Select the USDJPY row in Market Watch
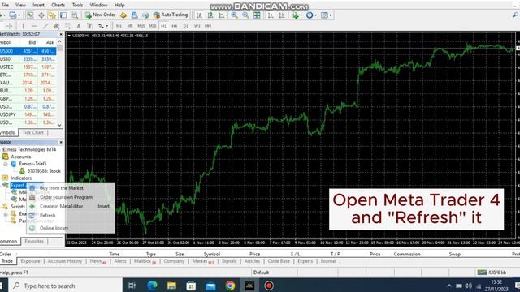Image resolution: width=520 pixels, height=292 pixels. pos(28,114)
